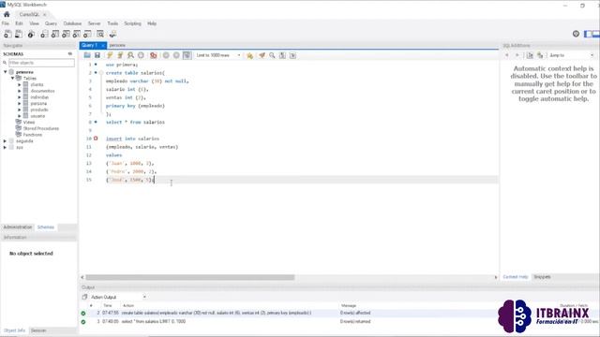Execute statement under cursor icon

pyautogui.click(x=120, y=55)
